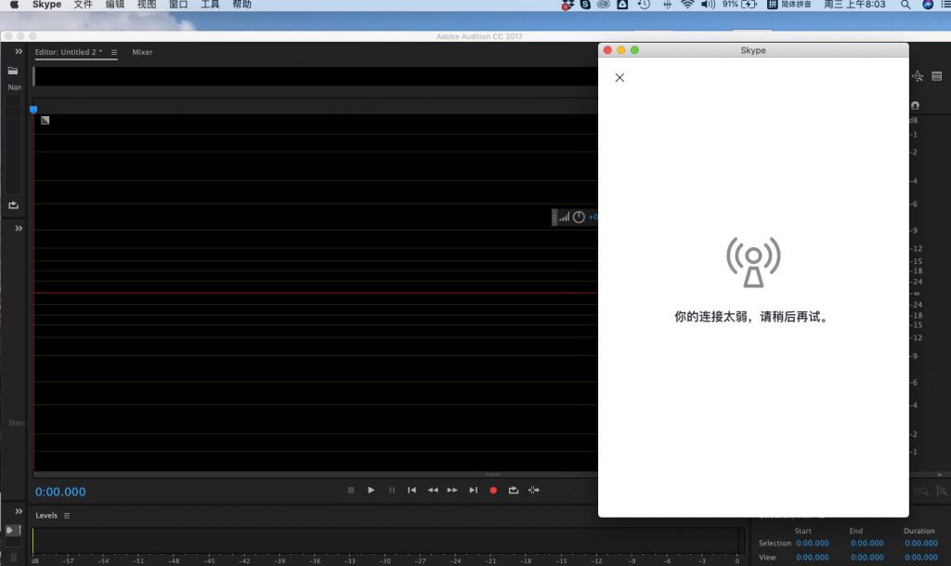This screenshot has width=951, height=566.
Task: Expand the collapsed panel beside Levels
Action: [19, 511]
